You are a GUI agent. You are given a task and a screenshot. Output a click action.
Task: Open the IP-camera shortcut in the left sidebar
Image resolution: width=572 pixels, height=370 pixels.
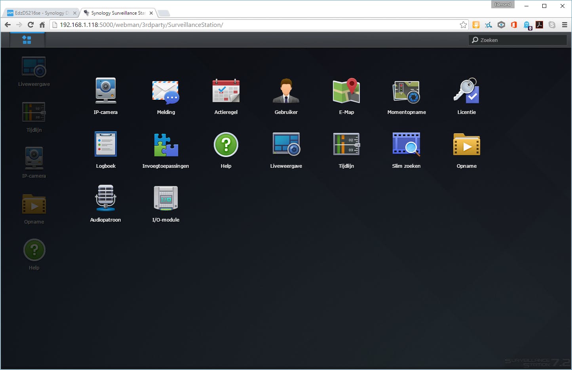pyautogui.click(x=34, y=158)
